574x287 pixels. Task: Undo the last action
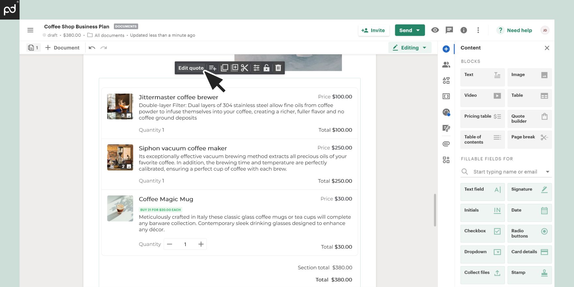pos(92,48)
